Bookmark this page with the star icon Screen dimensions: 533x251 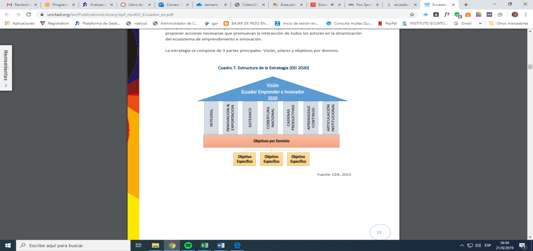click(412, 15)
